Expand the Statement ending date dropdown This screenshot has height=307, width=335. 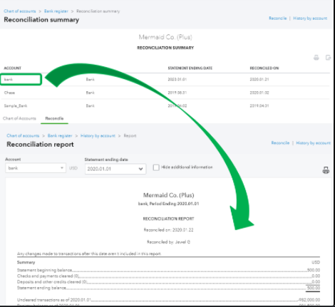click(x=115, y=169)
